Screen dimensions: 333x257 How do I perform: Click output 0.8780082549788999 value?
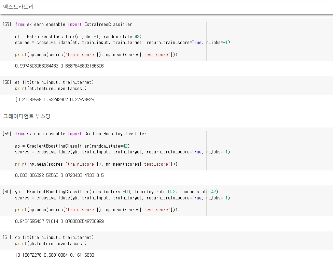[x=82, y=222]
